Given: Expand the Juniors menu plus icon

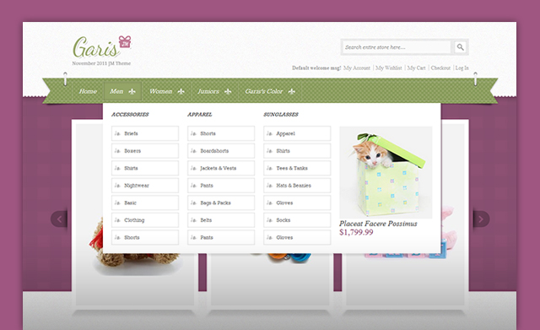Looking at the screenshot, I should pos(228,92).
